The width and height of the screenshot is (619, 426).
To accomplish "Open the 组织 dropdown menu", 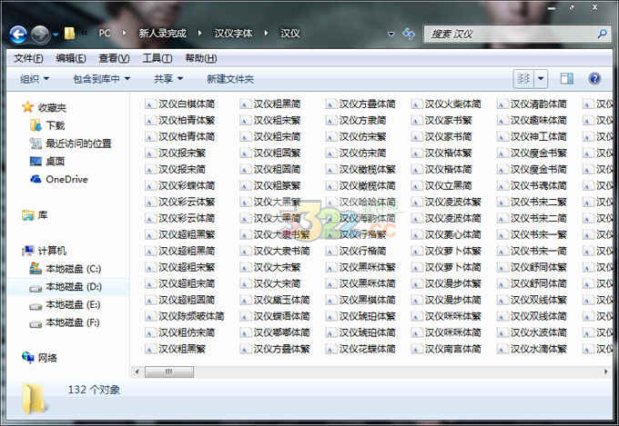I will point(35,79).
